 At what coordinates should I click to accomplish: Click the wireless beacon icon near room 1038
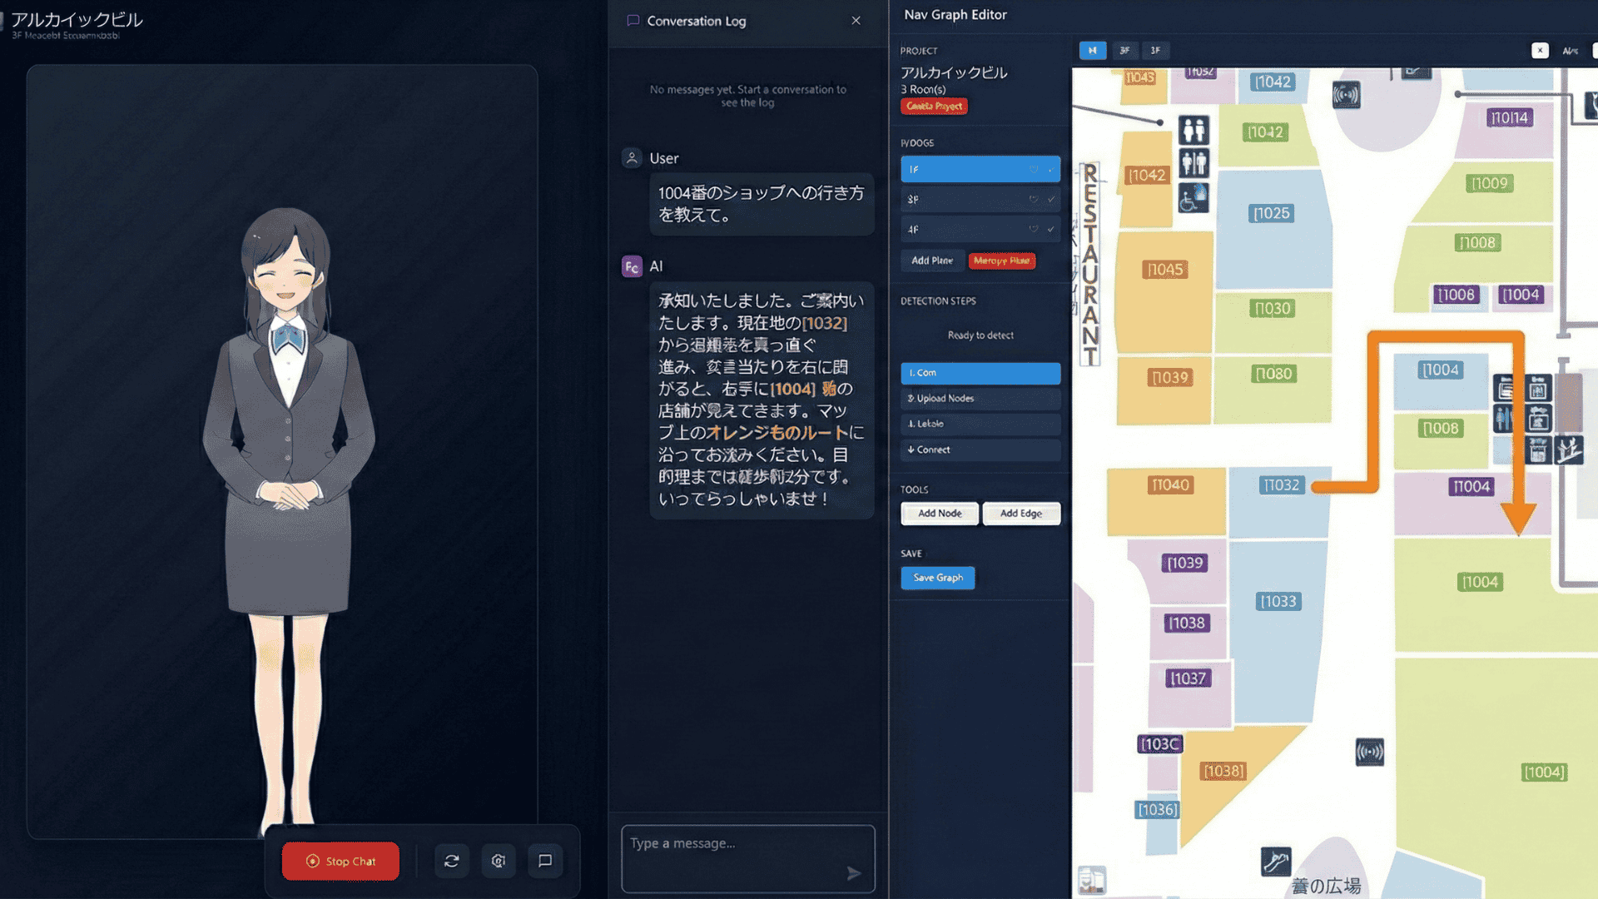point(1369,752)
